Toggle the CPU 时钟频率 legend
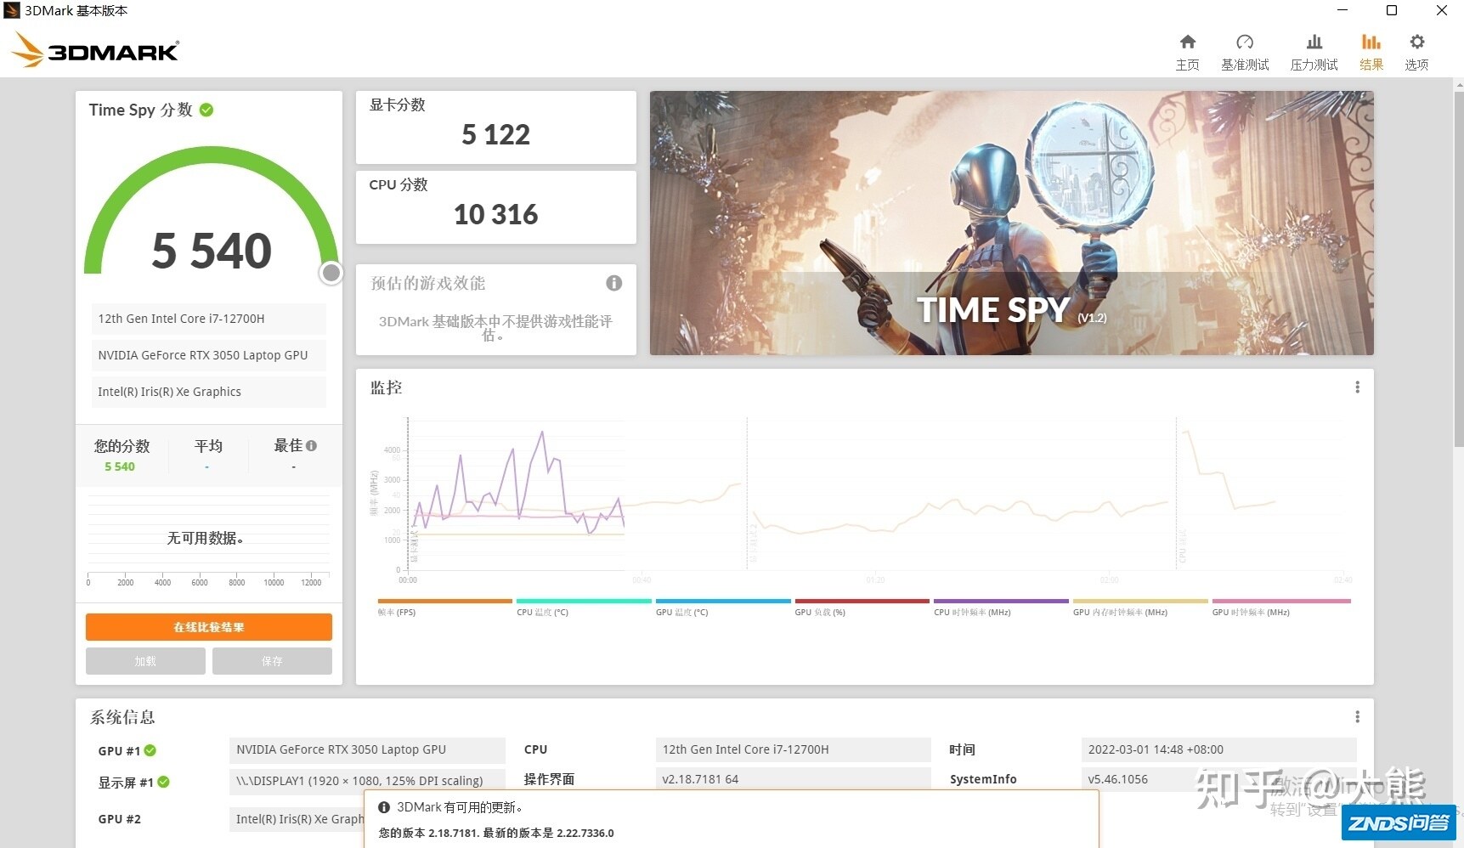This screenshot has height=848, width=1464. (1001, 607)
